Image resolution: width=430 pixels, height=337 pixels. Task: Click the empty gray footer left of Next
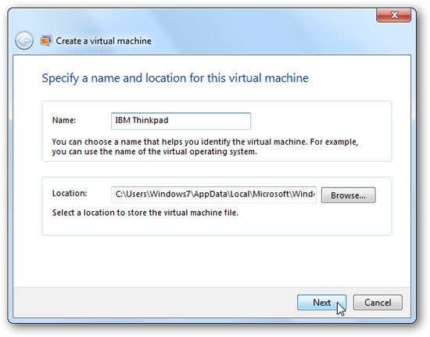pos(153,303)
